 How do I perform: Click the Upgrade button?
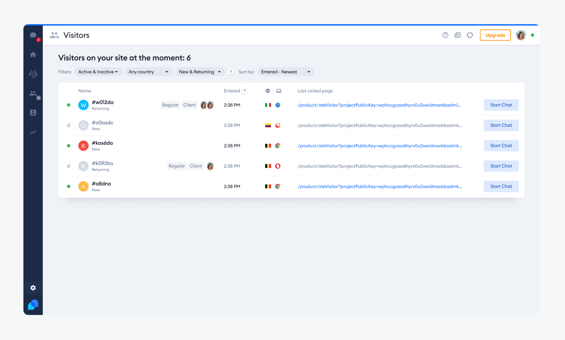coord(495,35)
